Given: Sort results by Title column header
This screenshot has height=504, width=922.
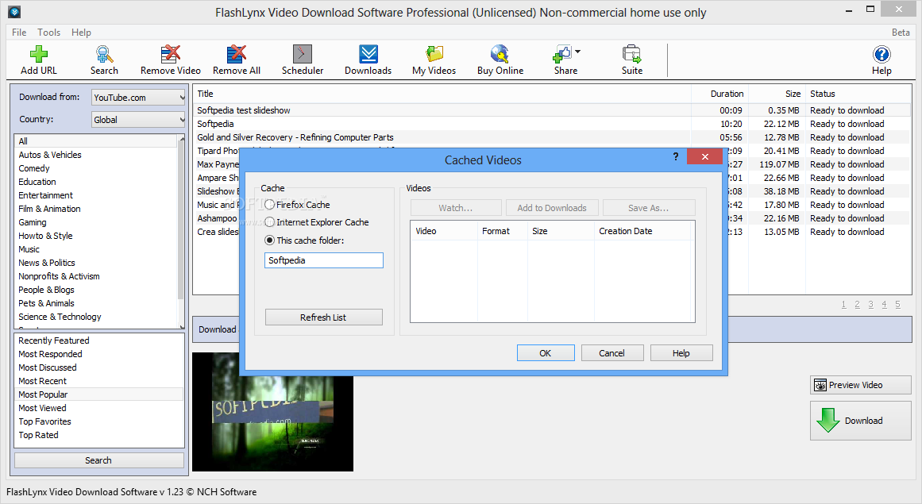Looking at the screenshot, I should tap(442, 94).
